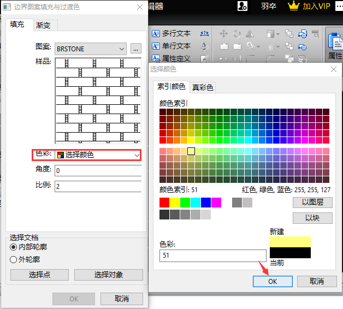This screenshot has width=343, height=309.
Task: Select the Inner contour (内部轮廓) radio button
Action: (x=13, y=247)
